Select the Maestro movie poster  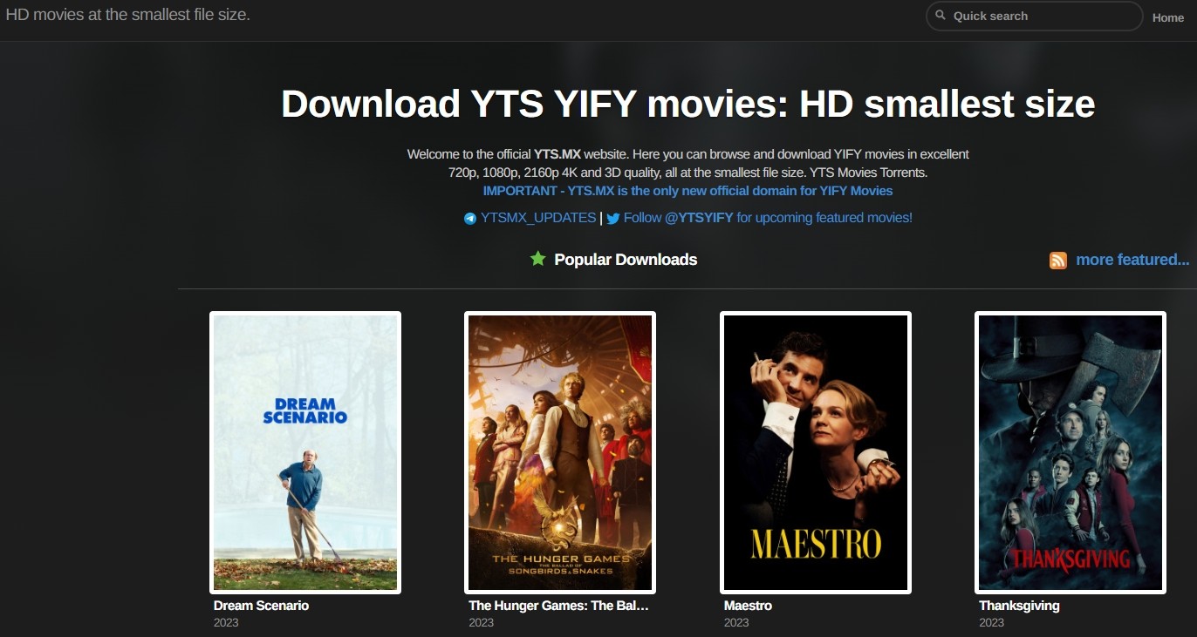tap(816, 452)
